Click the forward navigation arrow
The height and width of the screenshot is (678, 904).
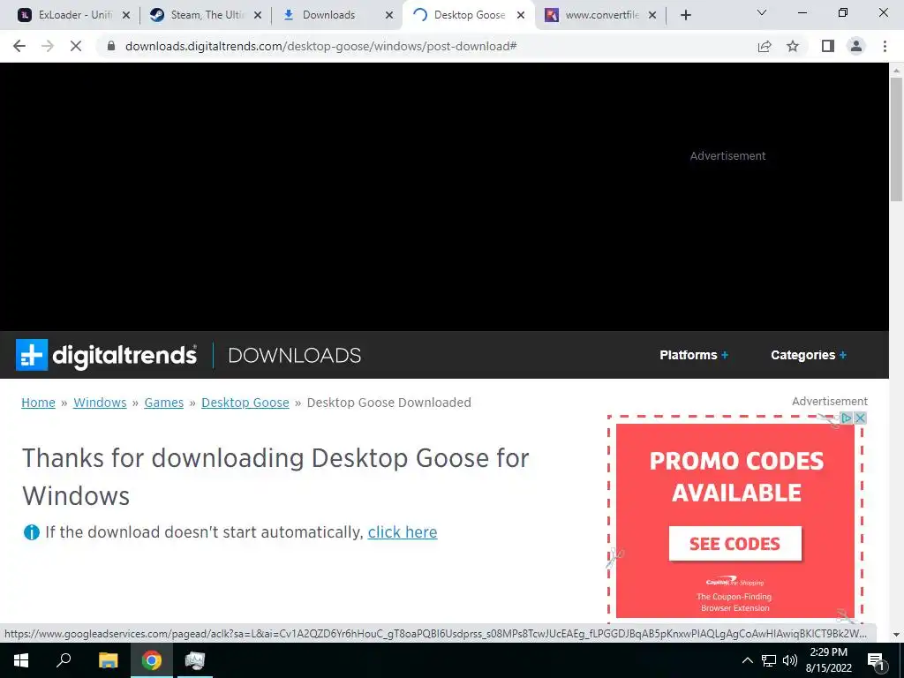click(48, 46)
